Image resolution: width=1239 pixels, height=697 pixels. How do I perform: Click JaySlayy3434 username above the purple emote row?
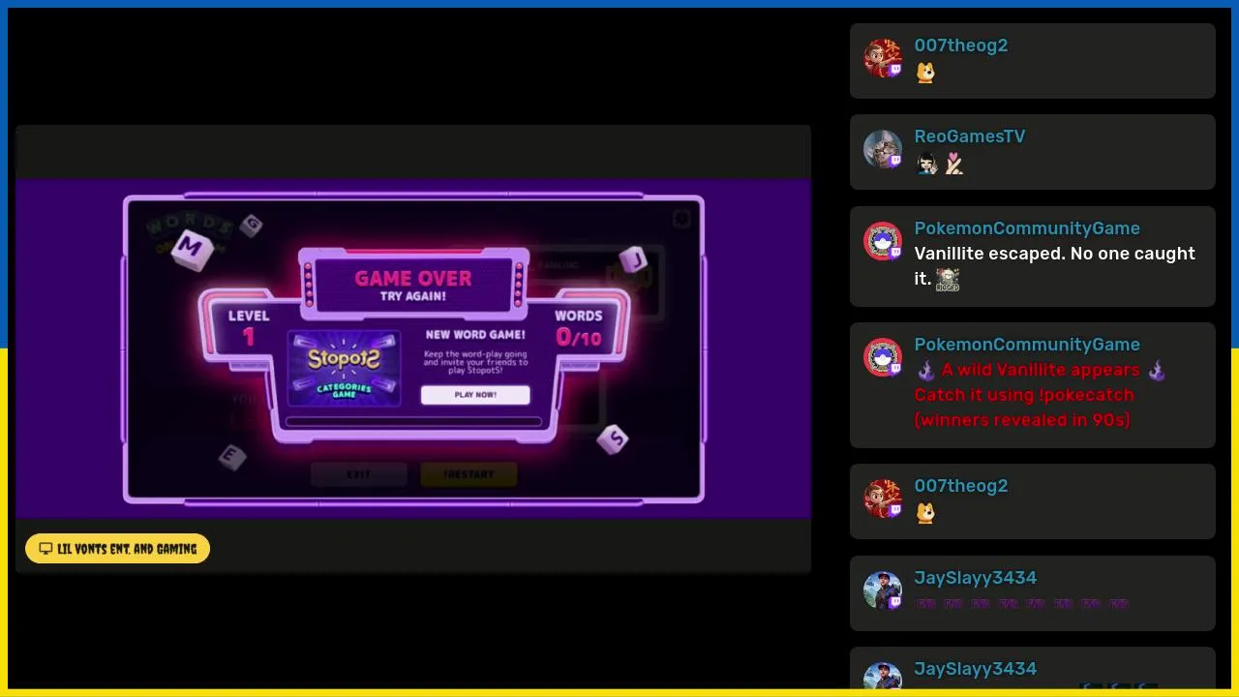[x=975, y=578]
